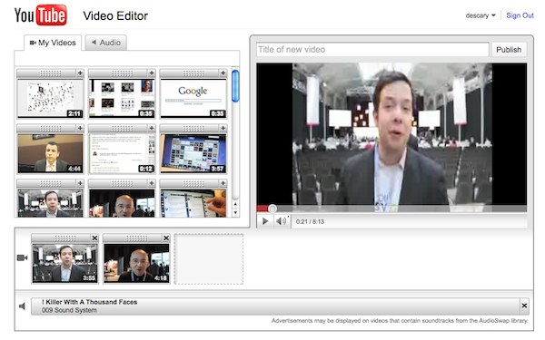Viewport: 545px width, 340px height.
Task: Remove the 3:55 clip from timeline
Action: (94, 238)
